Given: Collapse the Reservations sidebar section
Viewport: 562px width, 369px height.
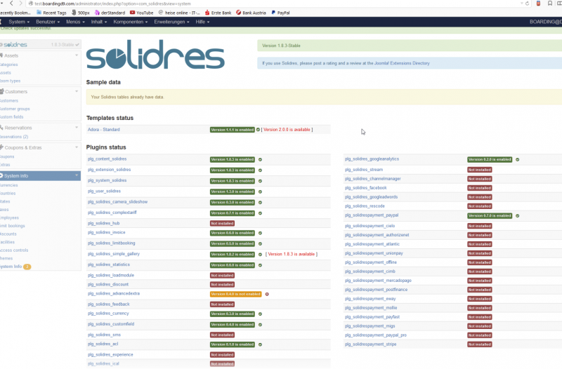Looking at the screenshot, I should [x=77, y=128].
